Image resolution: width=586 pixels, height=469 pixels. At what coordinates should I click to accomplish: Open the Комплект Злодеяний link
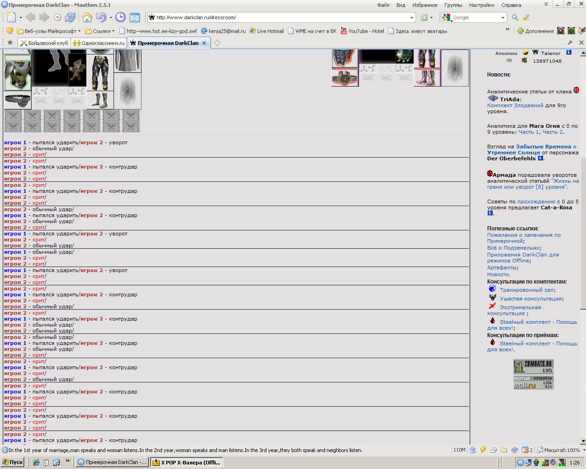coord(515,105)
